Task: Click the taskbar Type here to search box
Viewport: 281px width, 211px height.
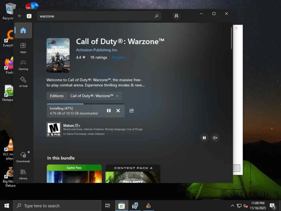Action: click(x=57, y=206)
